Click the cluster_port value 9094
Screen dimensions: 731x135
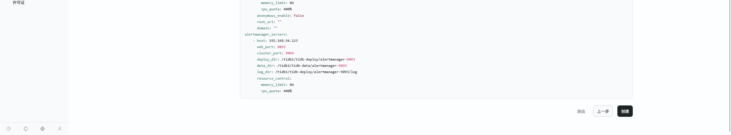290,53
